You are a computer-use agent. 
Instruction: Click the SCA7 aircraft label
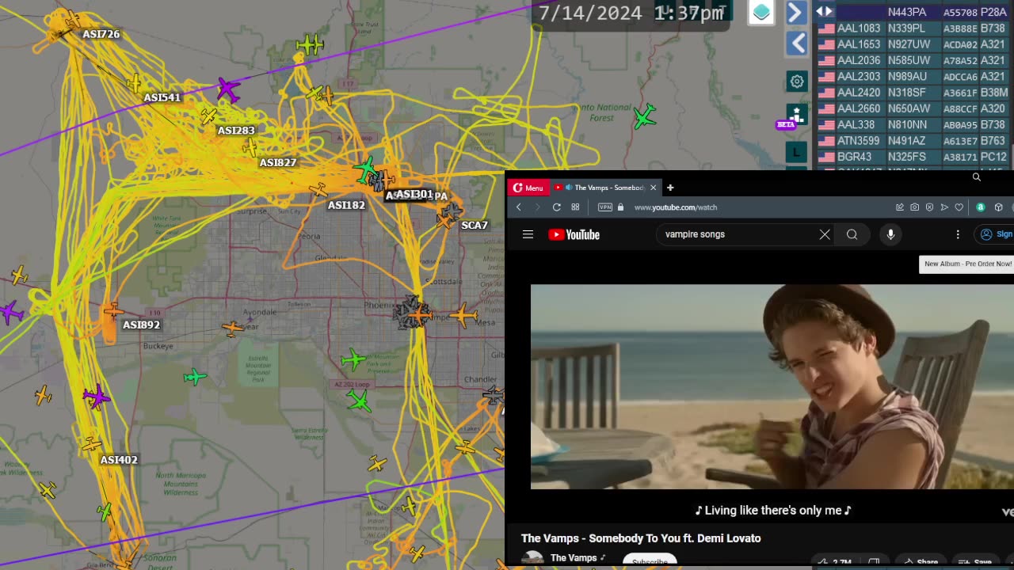click(475, 226)
